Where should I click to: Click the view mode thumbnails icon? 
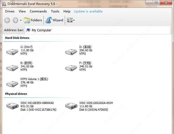[70, 20]
